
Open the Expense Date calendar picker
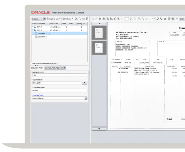(84, 83)
